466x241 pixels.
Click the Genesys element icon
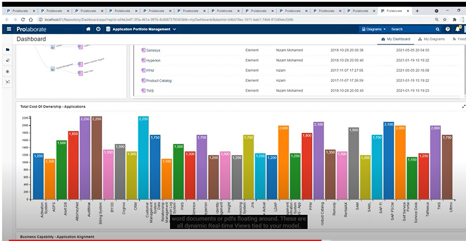[143, 50]
